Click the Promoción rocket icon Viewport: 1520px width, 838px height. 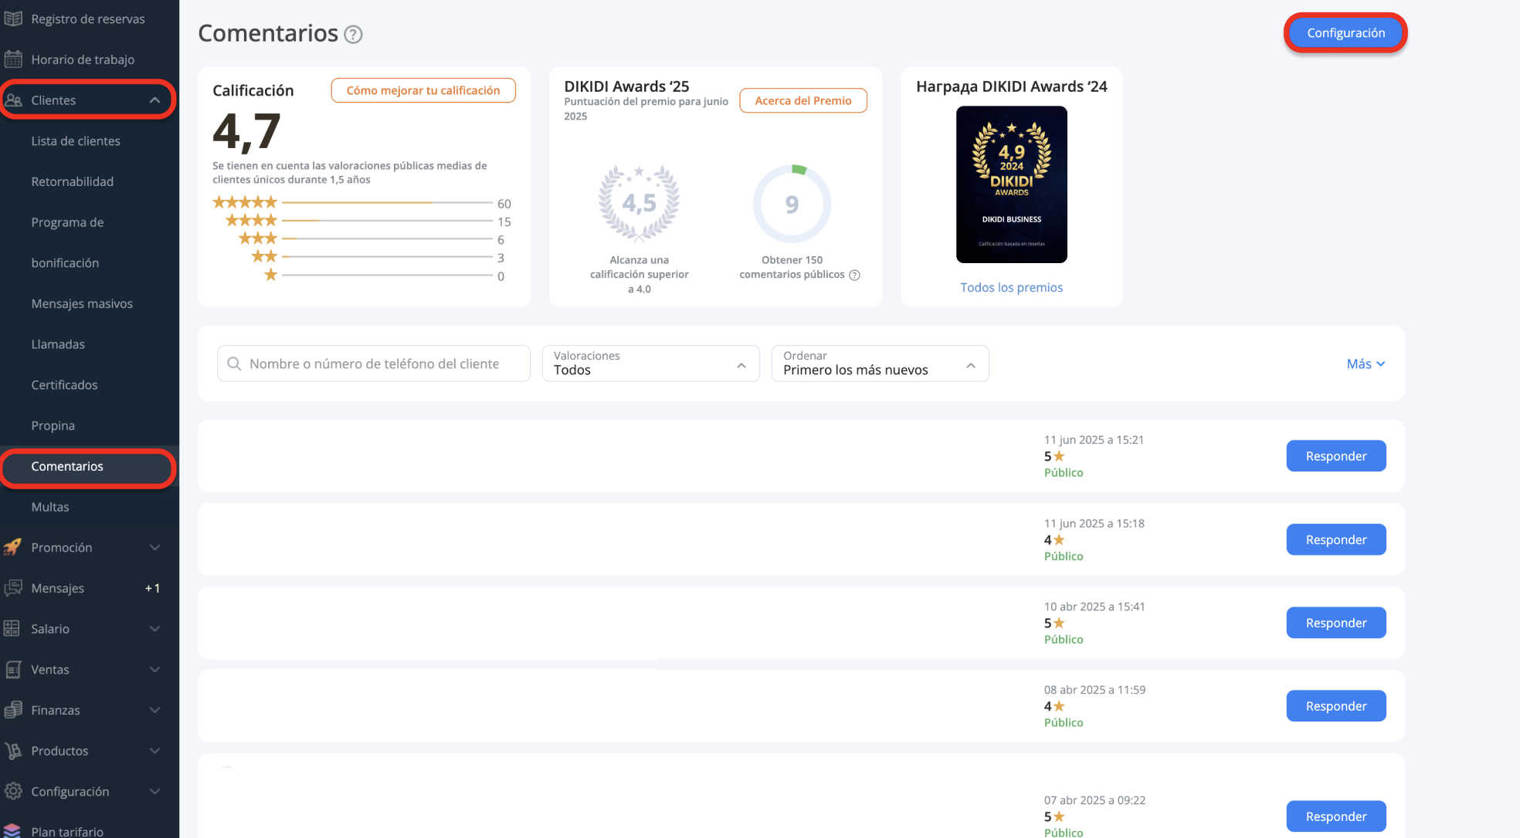click(x=13, y=547)
